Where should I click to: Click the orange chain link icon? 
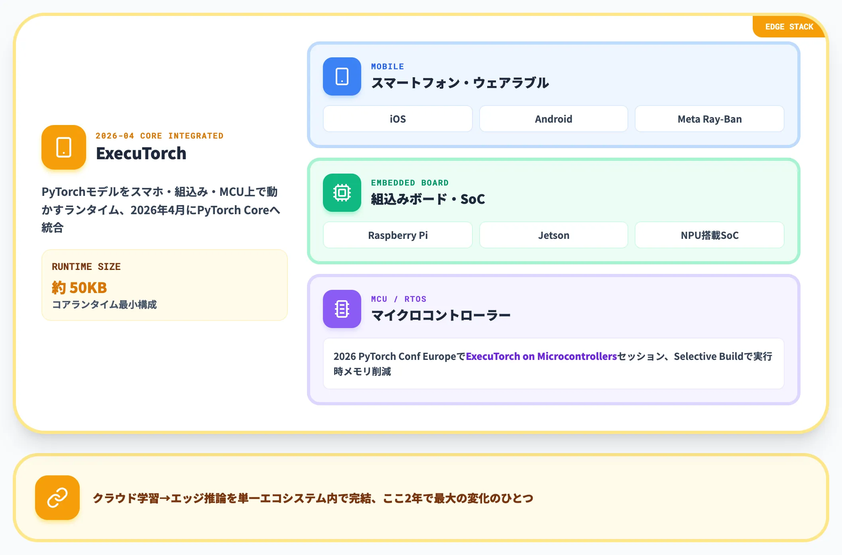[57, 498]
